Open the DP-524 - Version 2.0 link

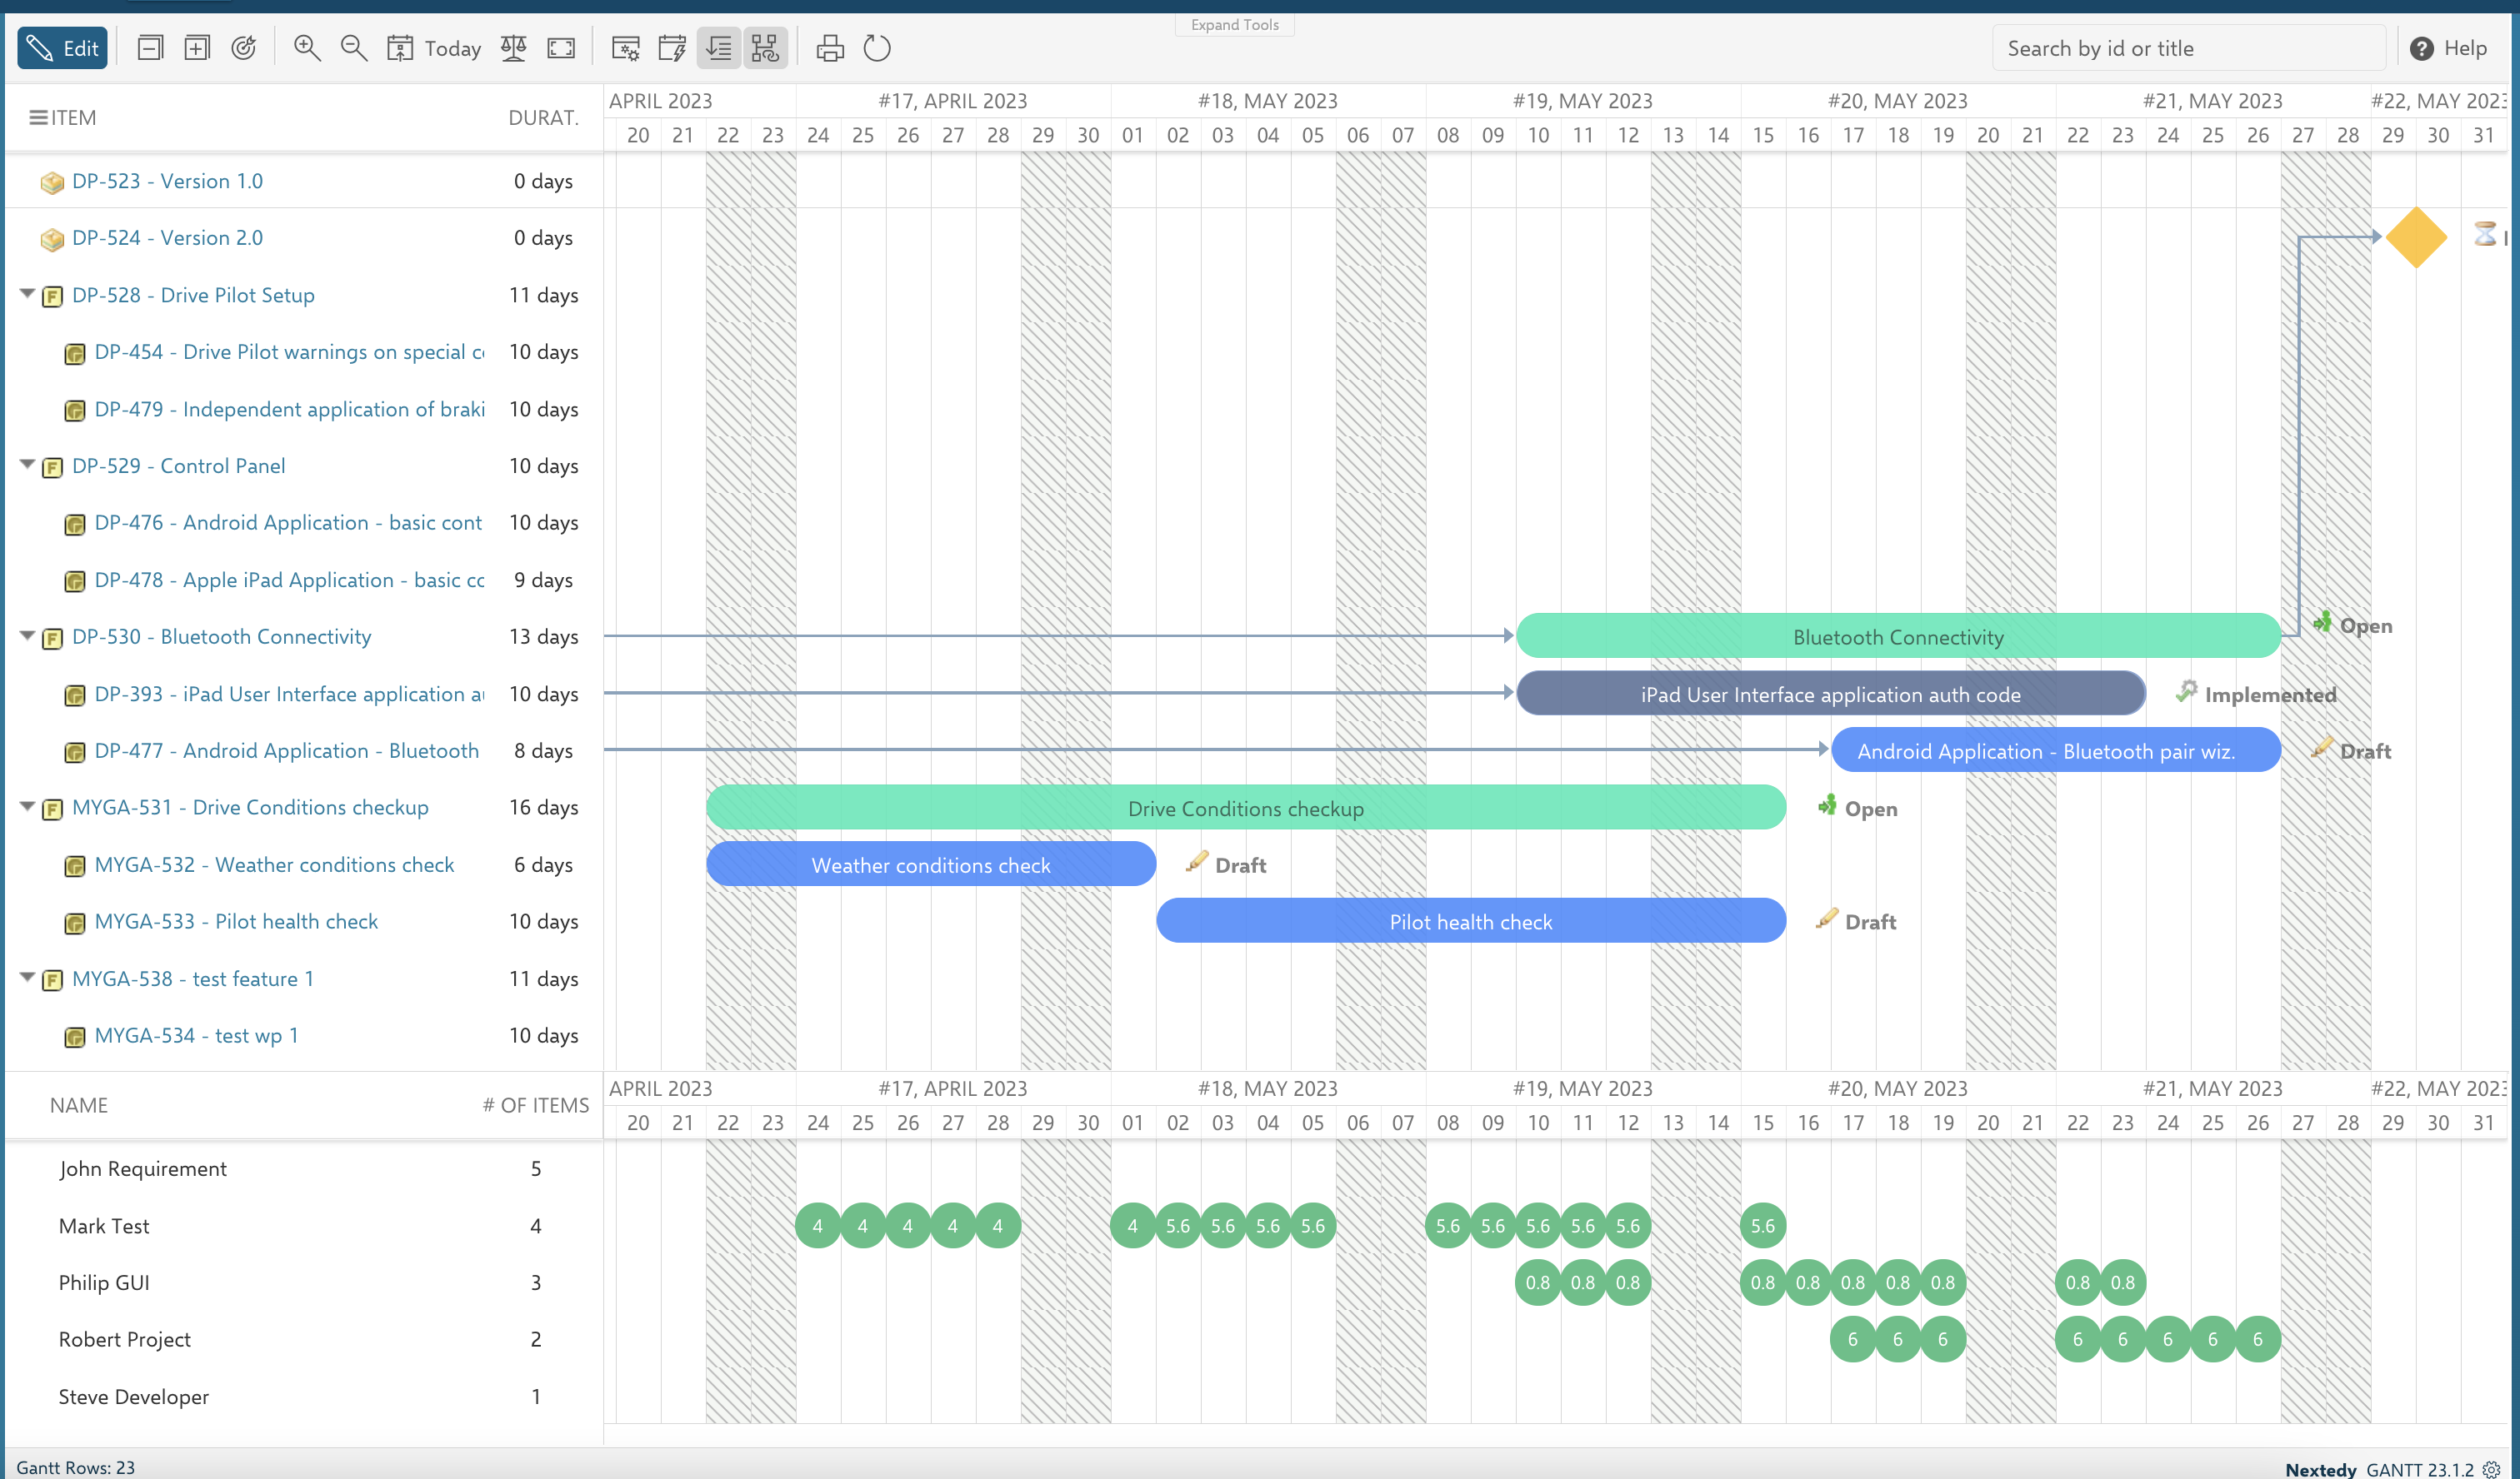167,238
